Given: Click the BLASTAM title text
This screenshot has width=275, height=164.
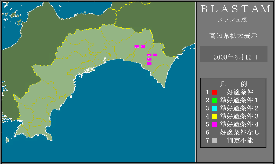Looking at the screenshot, I should pyautogui.click(x=236, y=9).
